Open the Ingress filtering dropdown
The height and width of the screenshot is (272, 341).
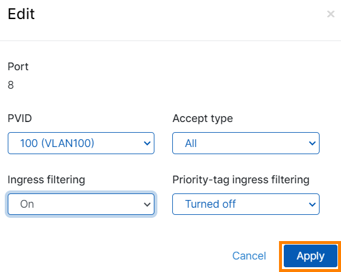(x=81, y=204)
